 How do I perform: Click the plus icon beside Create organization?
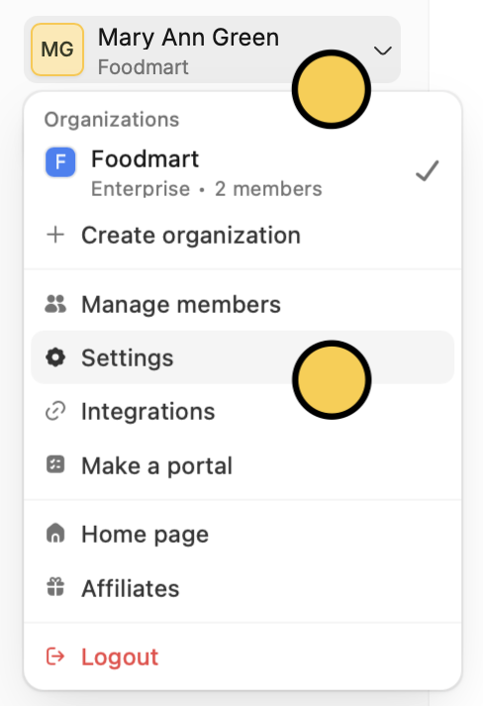[x=55, y=235]
